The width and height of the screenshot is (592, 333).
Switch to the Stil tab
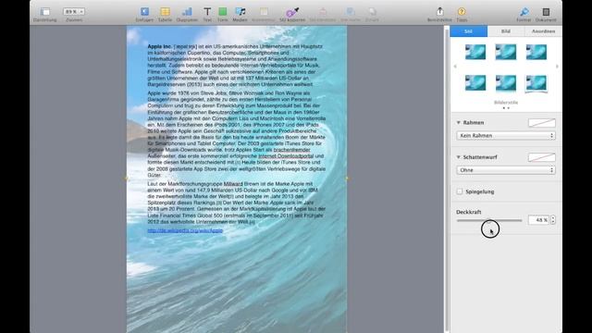pyautogui.click(x=469, y=31)
